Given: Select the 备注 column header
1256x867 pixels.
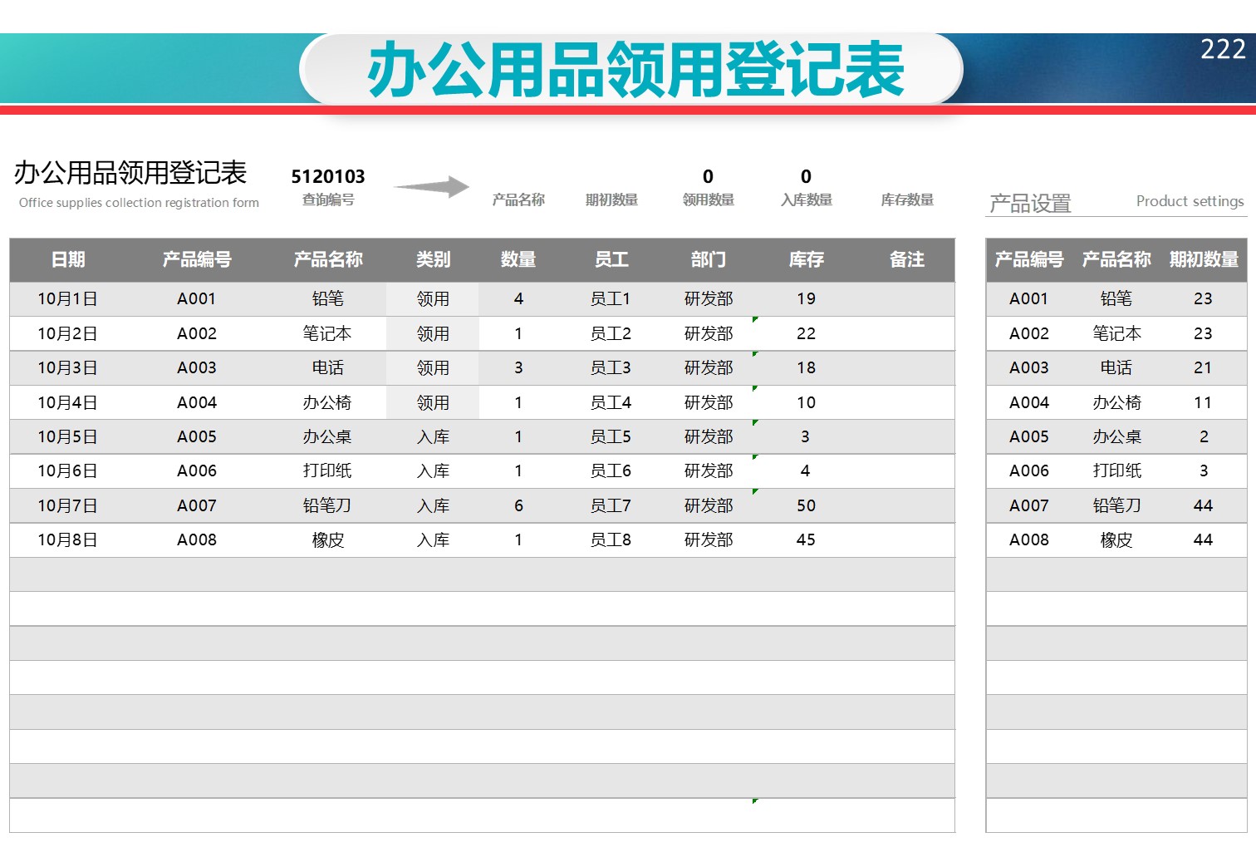Looking at the screenshot, I should 907,259.
